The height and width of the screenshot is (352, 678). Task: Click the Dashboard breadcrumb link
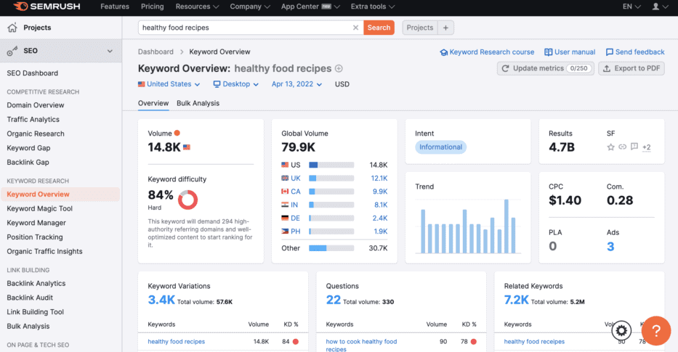coord(156,52)
